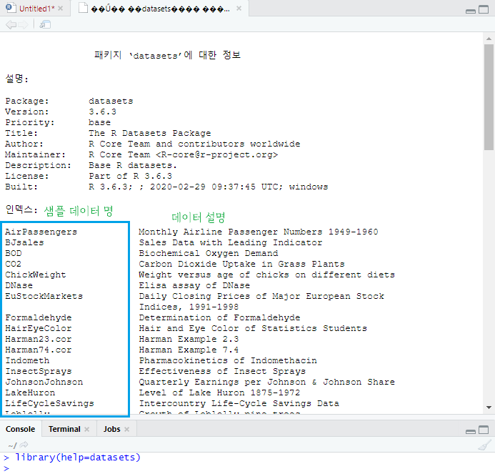The height and width of the screenshot is (474, 495).
Task: Click the forward navigation arrow
Action: point(23,24)
